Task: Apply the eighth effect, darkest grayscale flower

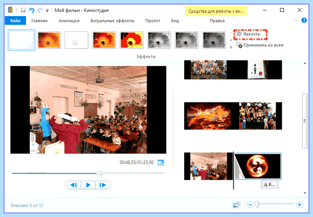Action: pos(214,40)
